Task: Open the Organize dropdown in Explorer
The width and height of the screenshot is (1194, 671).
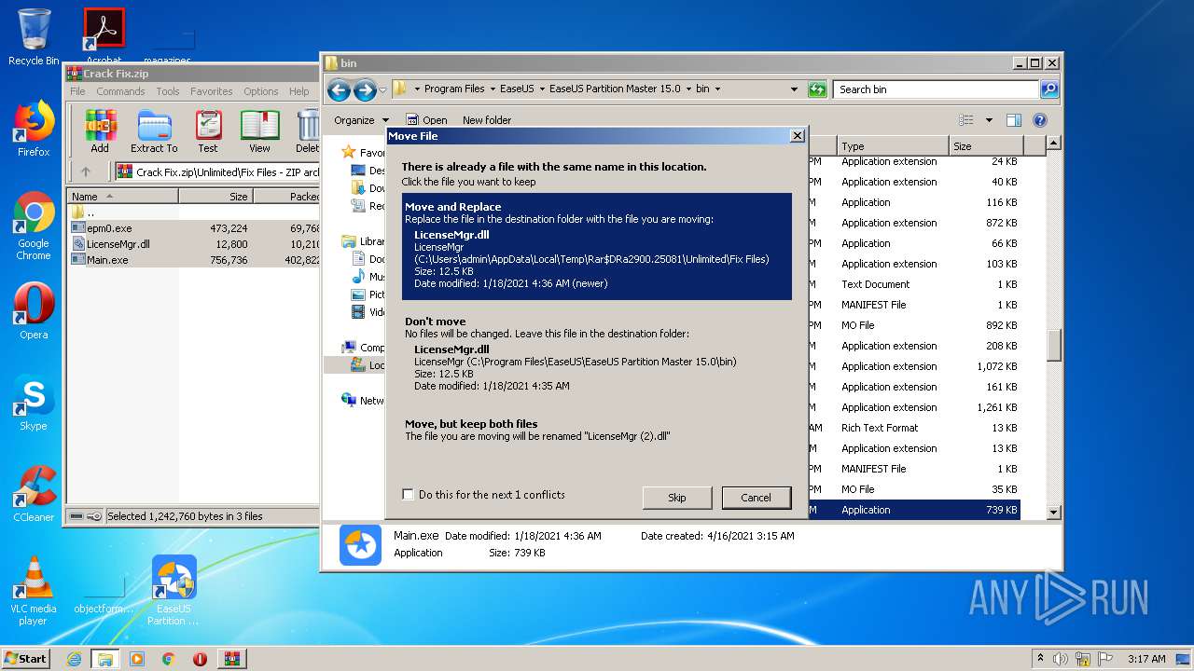Action: tap(361, 120)
